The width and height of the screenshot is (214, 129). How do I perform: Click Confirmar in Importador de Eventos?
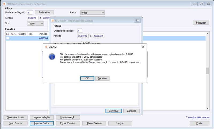(113, 111)
